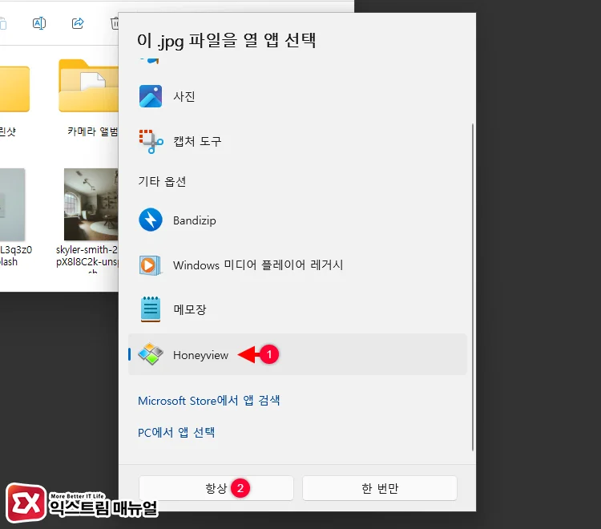Image resolution: width=601 pixels, height=529 pixels.
Task: Click the 캡처 도구 scissors icon
Action: tap(151, 141)
